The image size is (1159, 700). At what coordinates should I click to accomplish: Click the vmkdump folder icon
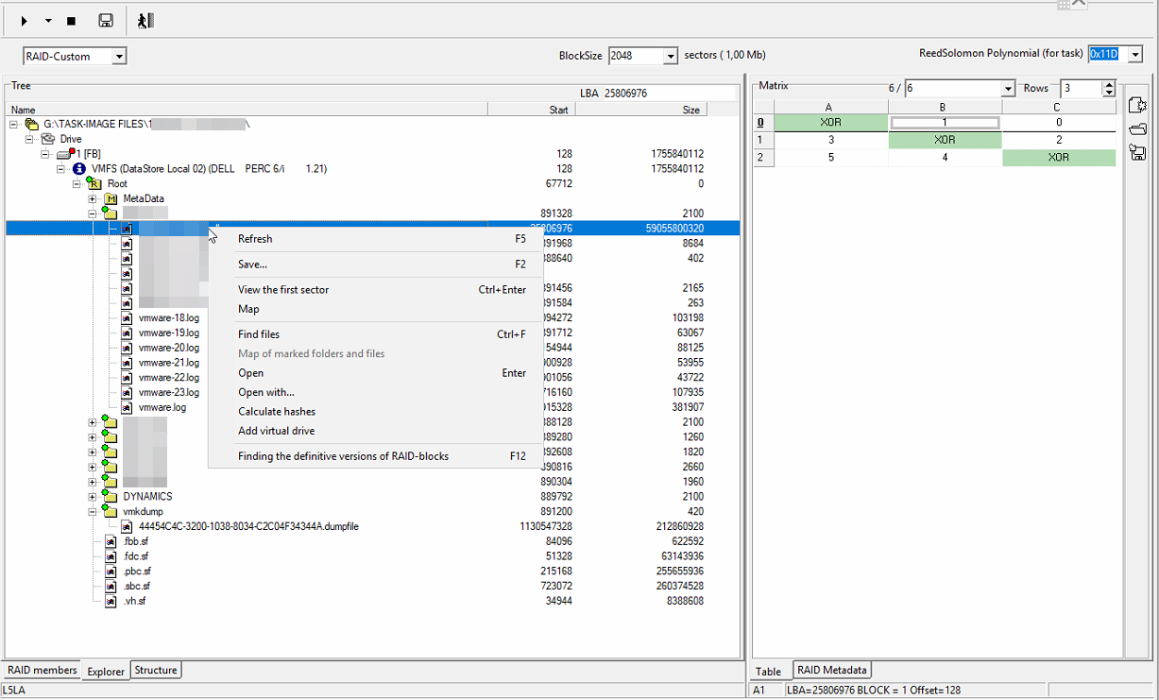pyautogui.click(x=111, y=511)
